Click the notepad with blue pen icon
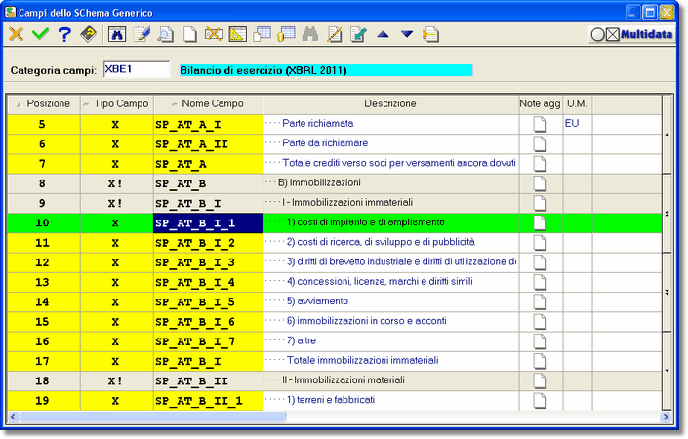 coord(142,34)
